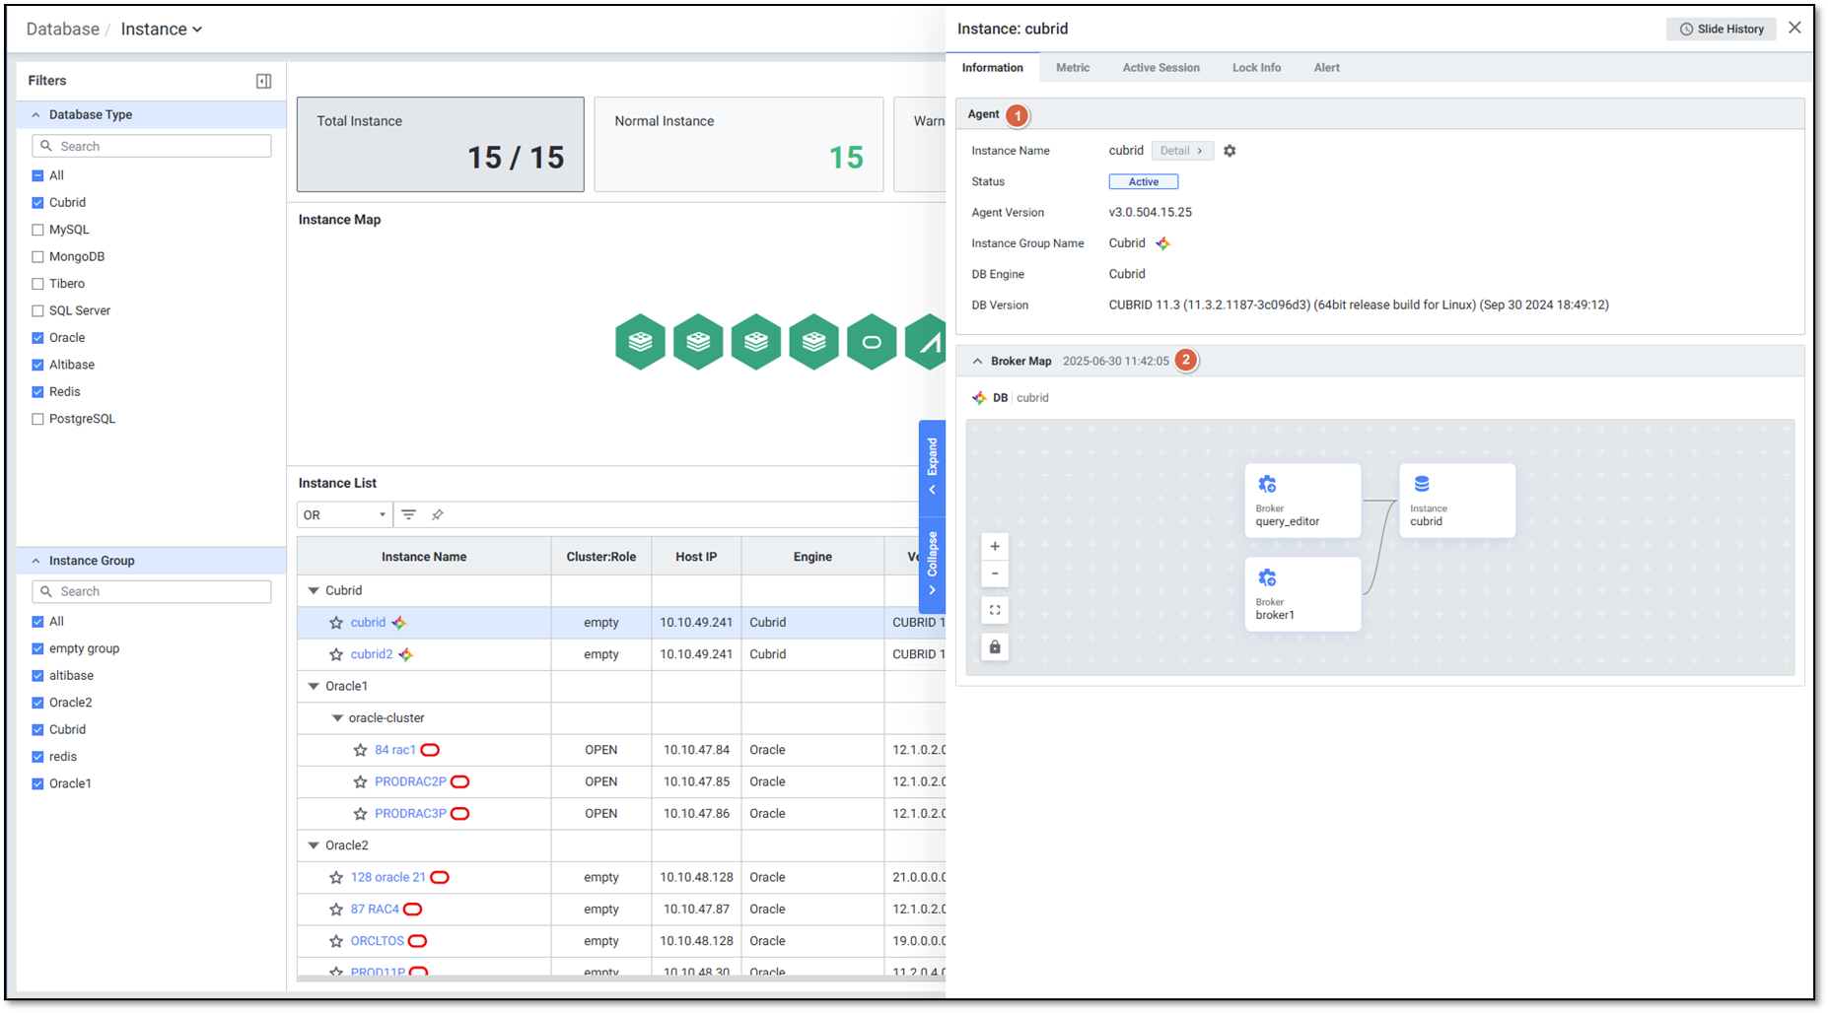Open the PRODRAC2P instance link
Image resolution: width=1828 pixels, height=1013 pixels.
pyautogui.click(x=410, y=781)
